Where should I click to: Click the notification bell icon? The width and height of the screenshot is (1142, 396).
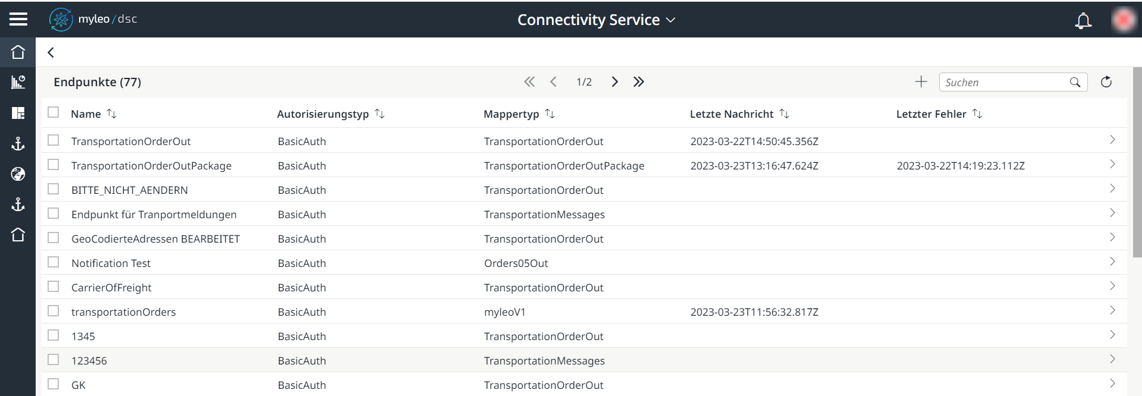coord(1083,21)
